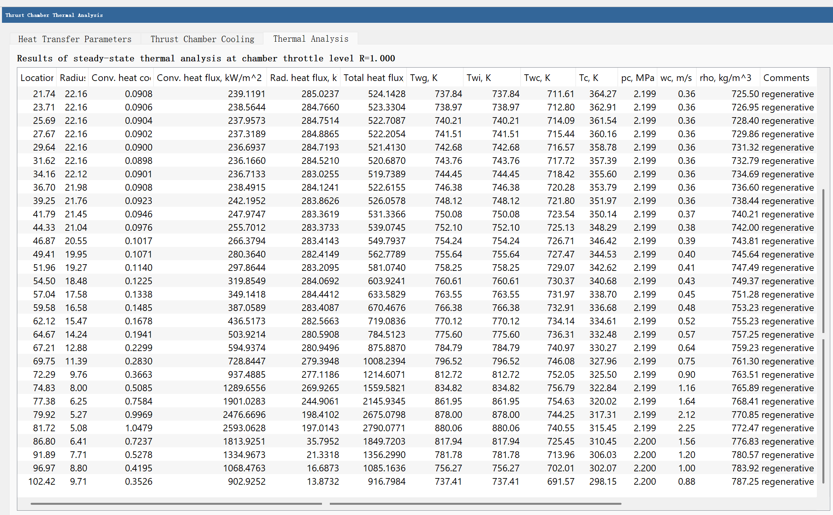Viewport: 833px width, 515px height.
Task: Click the Radius column header
Action: (72, 78)
